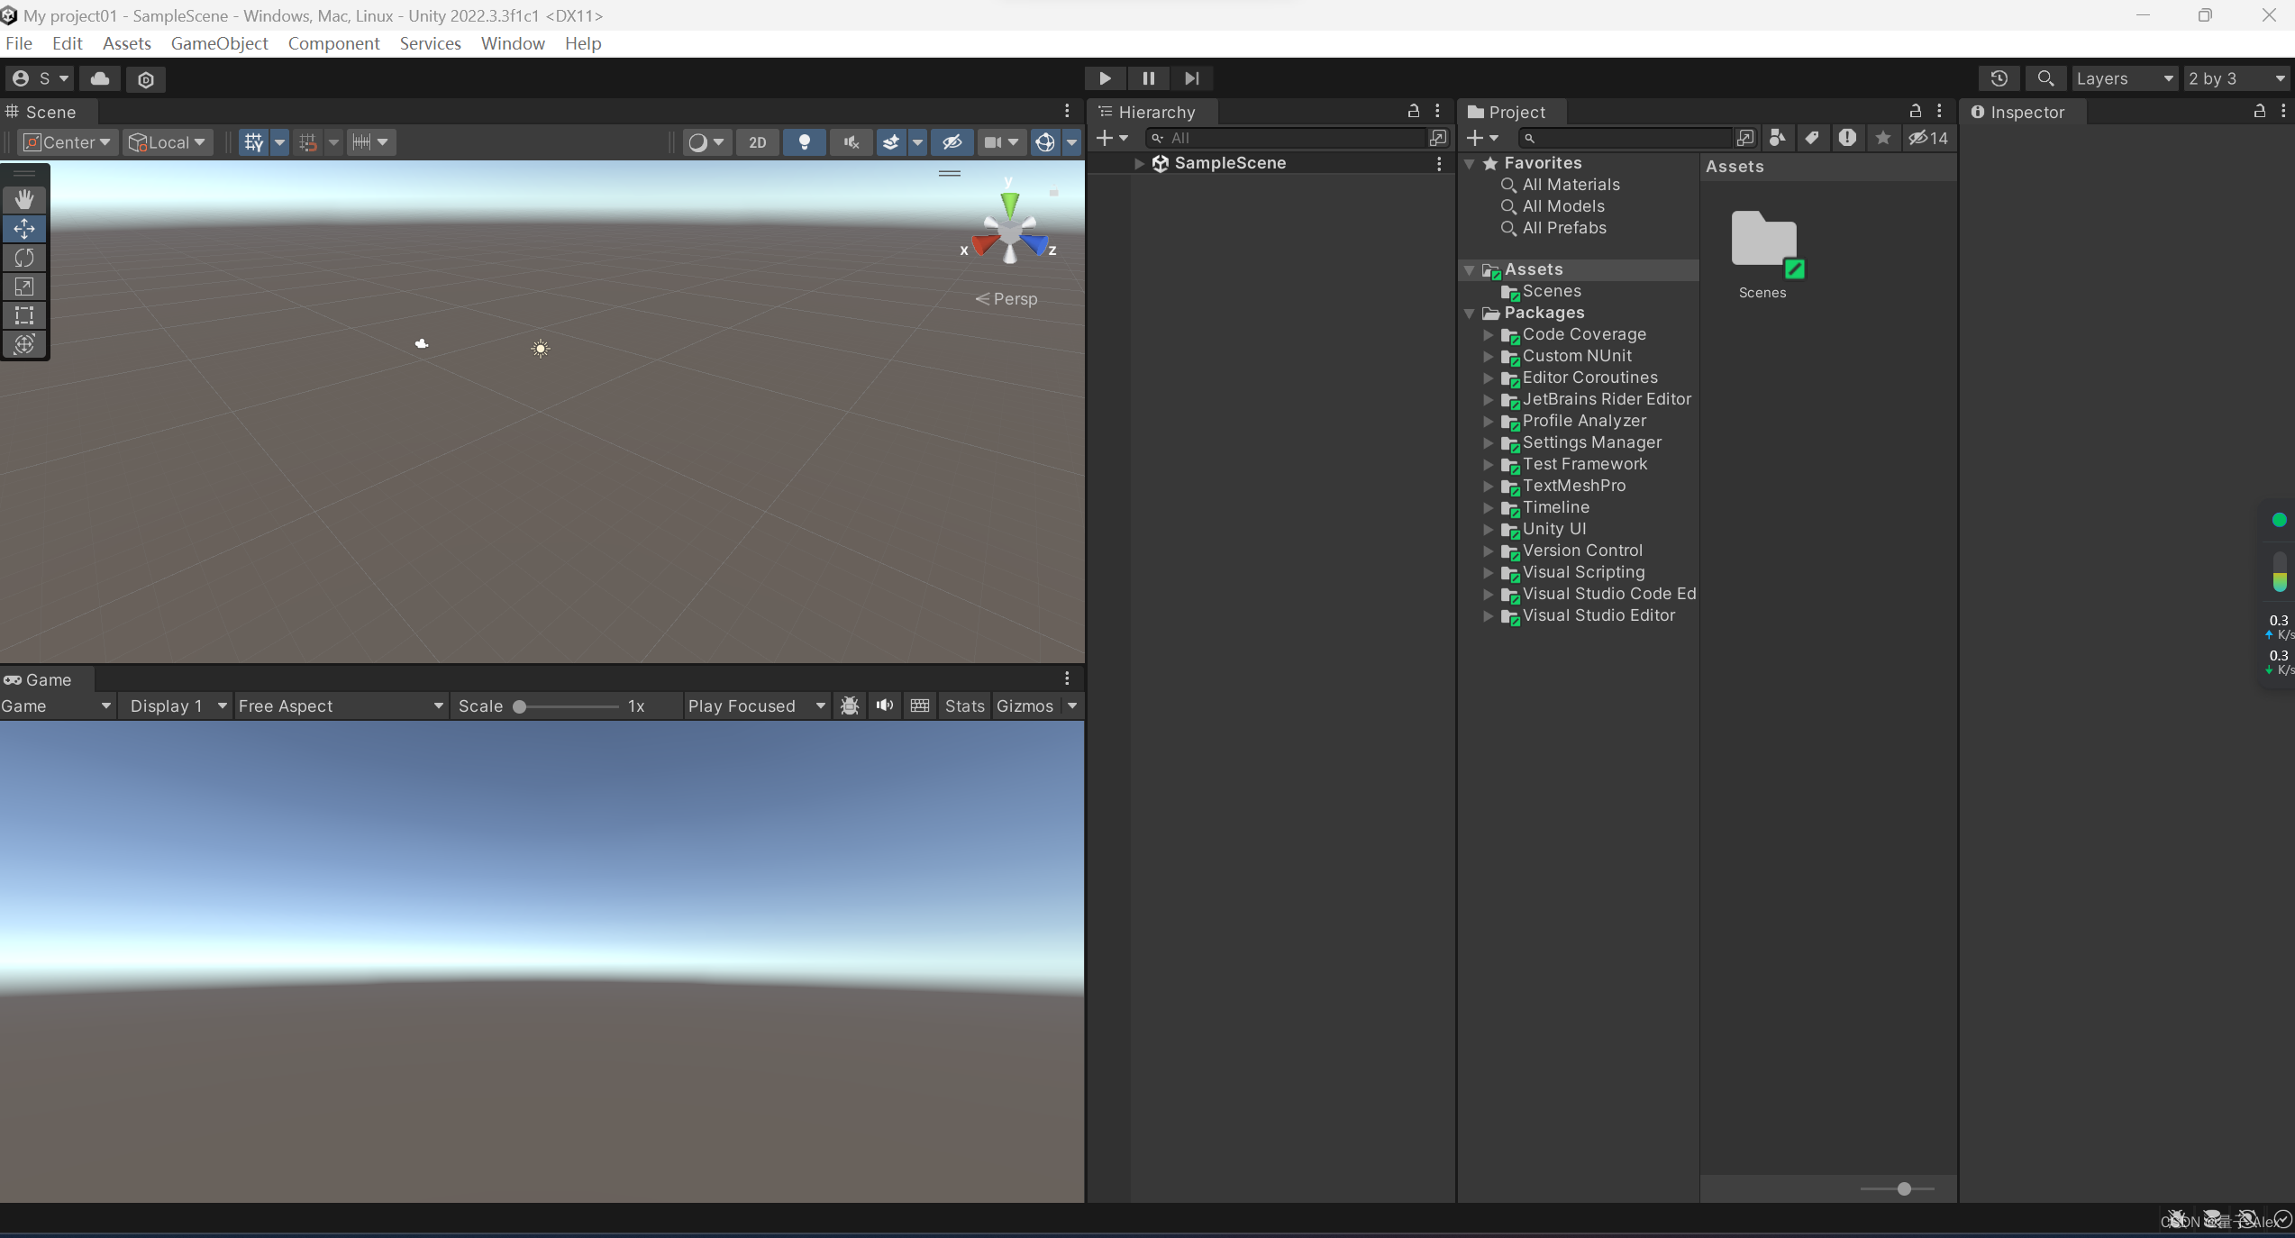Image resolution: width=2295 pixels, height=1238 pixels.
Task: Select the Scale tool
Action: pos(24,287)
